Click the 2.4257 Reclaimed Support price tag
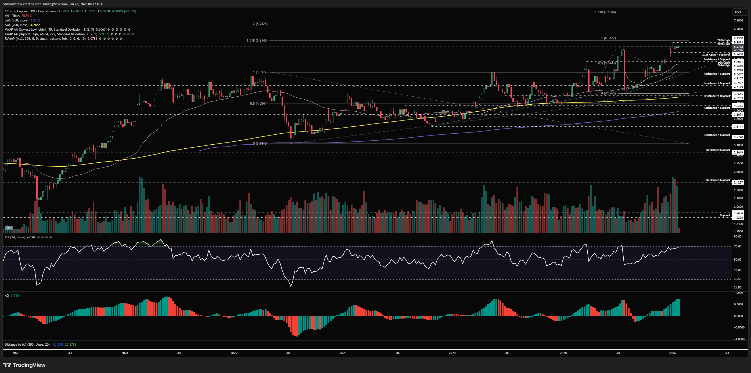Viewport: 751px width, 373px height. 738,182
